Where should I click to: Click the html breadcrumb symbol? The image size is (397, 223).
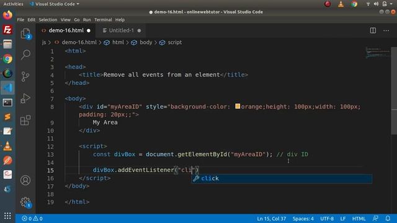pyautogui.click(x=118, y=43)
